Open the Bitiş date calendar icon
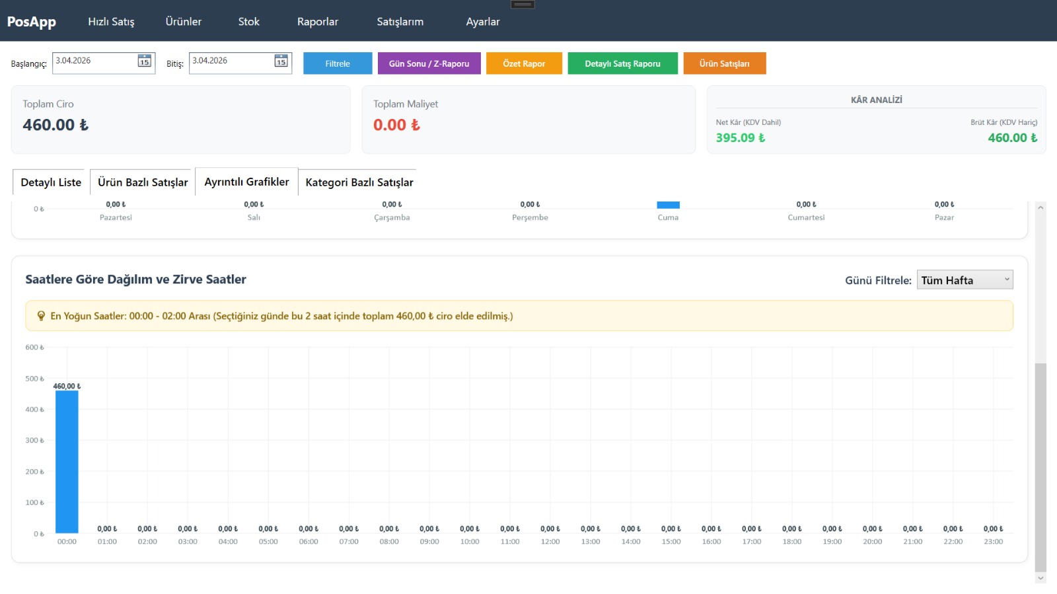The image size is (1057, 594). tap(281, 61)
